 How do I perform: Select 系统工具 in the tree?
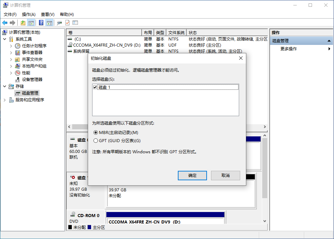click(24, 39)
